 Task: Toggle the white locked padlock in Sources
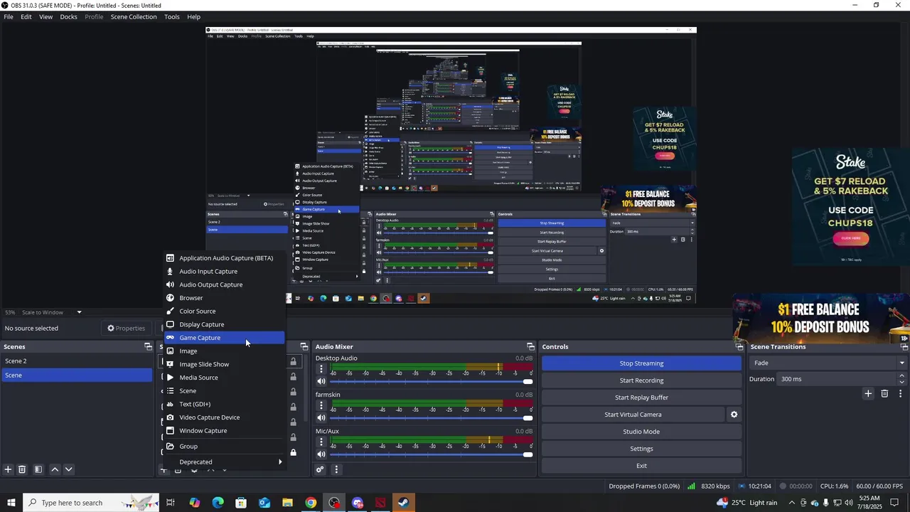click(293, 452)
